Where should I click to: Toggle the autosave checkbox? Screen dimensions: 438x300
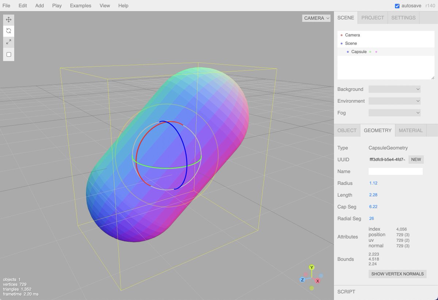397,6
